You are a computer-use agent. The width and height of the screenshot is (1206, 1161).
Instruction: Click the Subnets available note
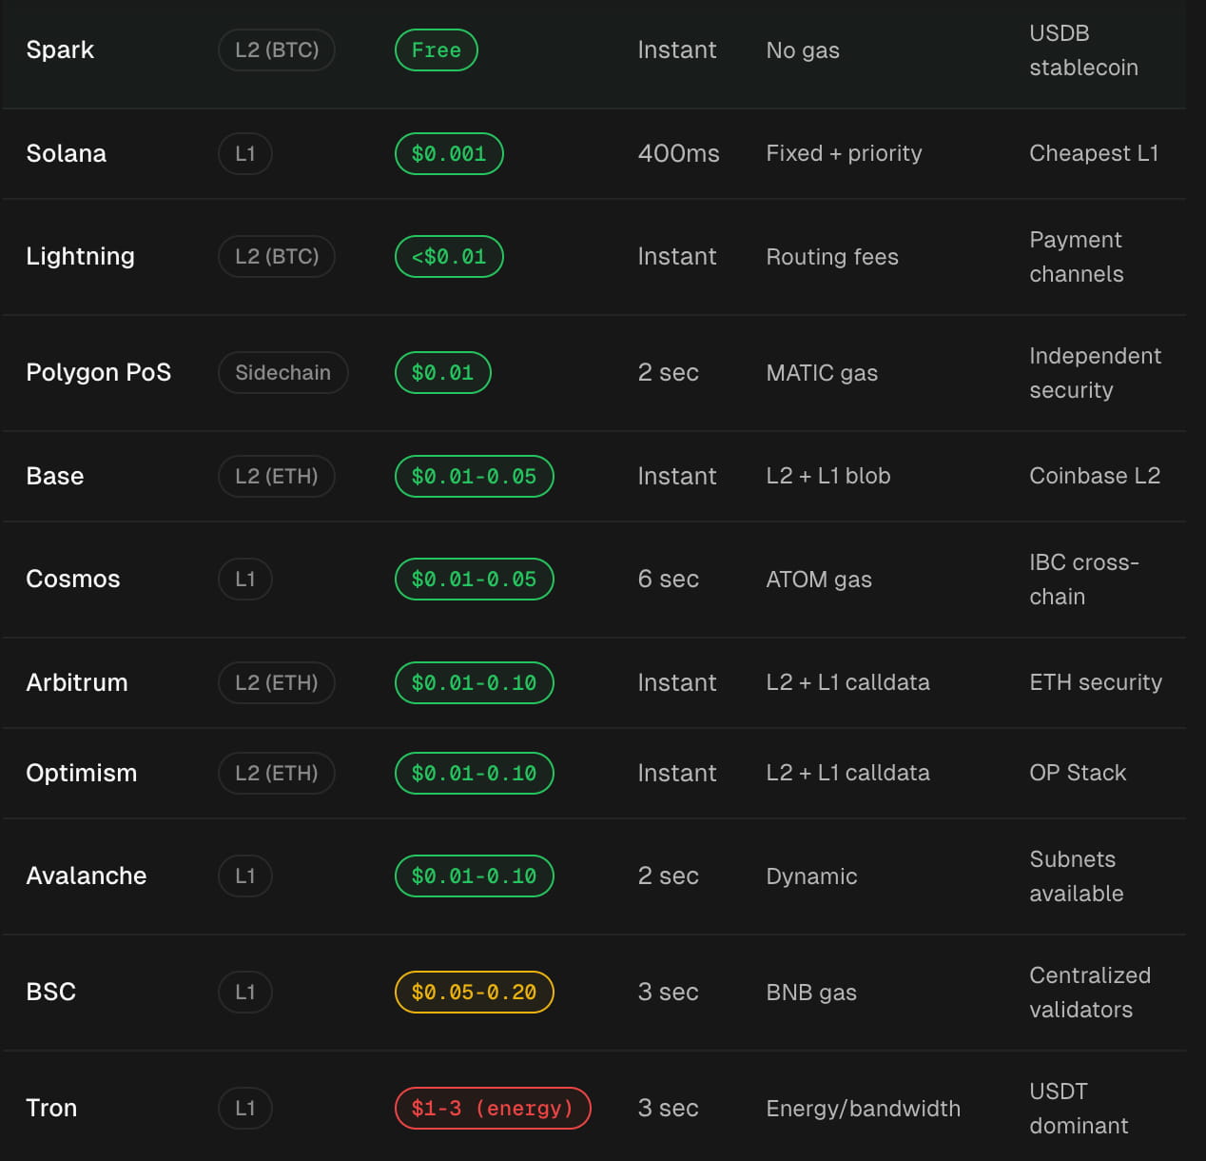(x=1077, y=876)
